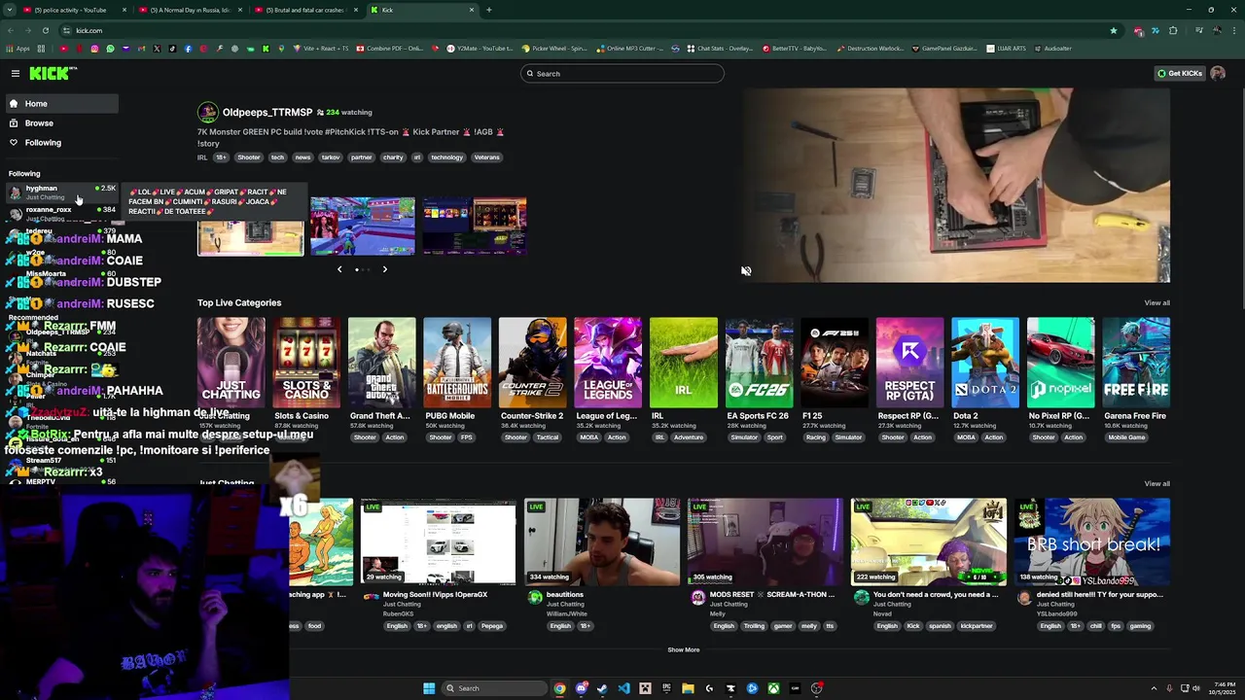
Task: Open the Grand Theft Auto category card
Action: click(x=382, y=361)
